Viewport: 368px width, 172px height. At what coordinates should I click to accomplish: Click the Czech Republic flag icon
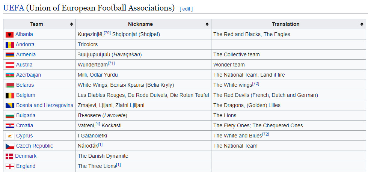pos(9,146)
